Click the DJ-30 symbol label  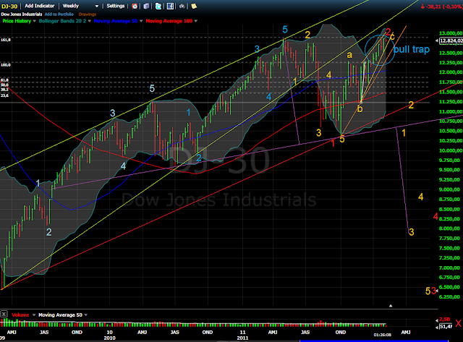click(x=9, y=7)
